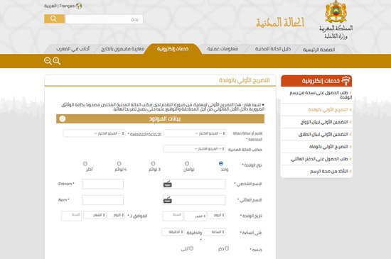
Task: Collapse the بيانات المولود section
Action: pos(63,119)
